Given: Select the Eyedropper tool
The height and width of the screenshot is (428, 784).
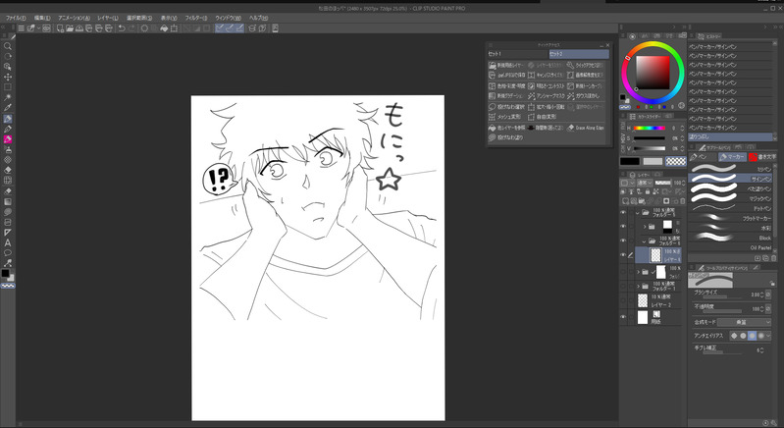Looking at the screenshot, I should [8, 108].
